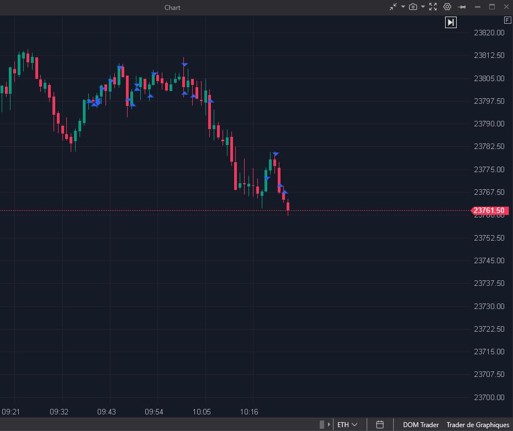
Task: Click the small arrow beside gray scroll handle
Action: [329, 424]
